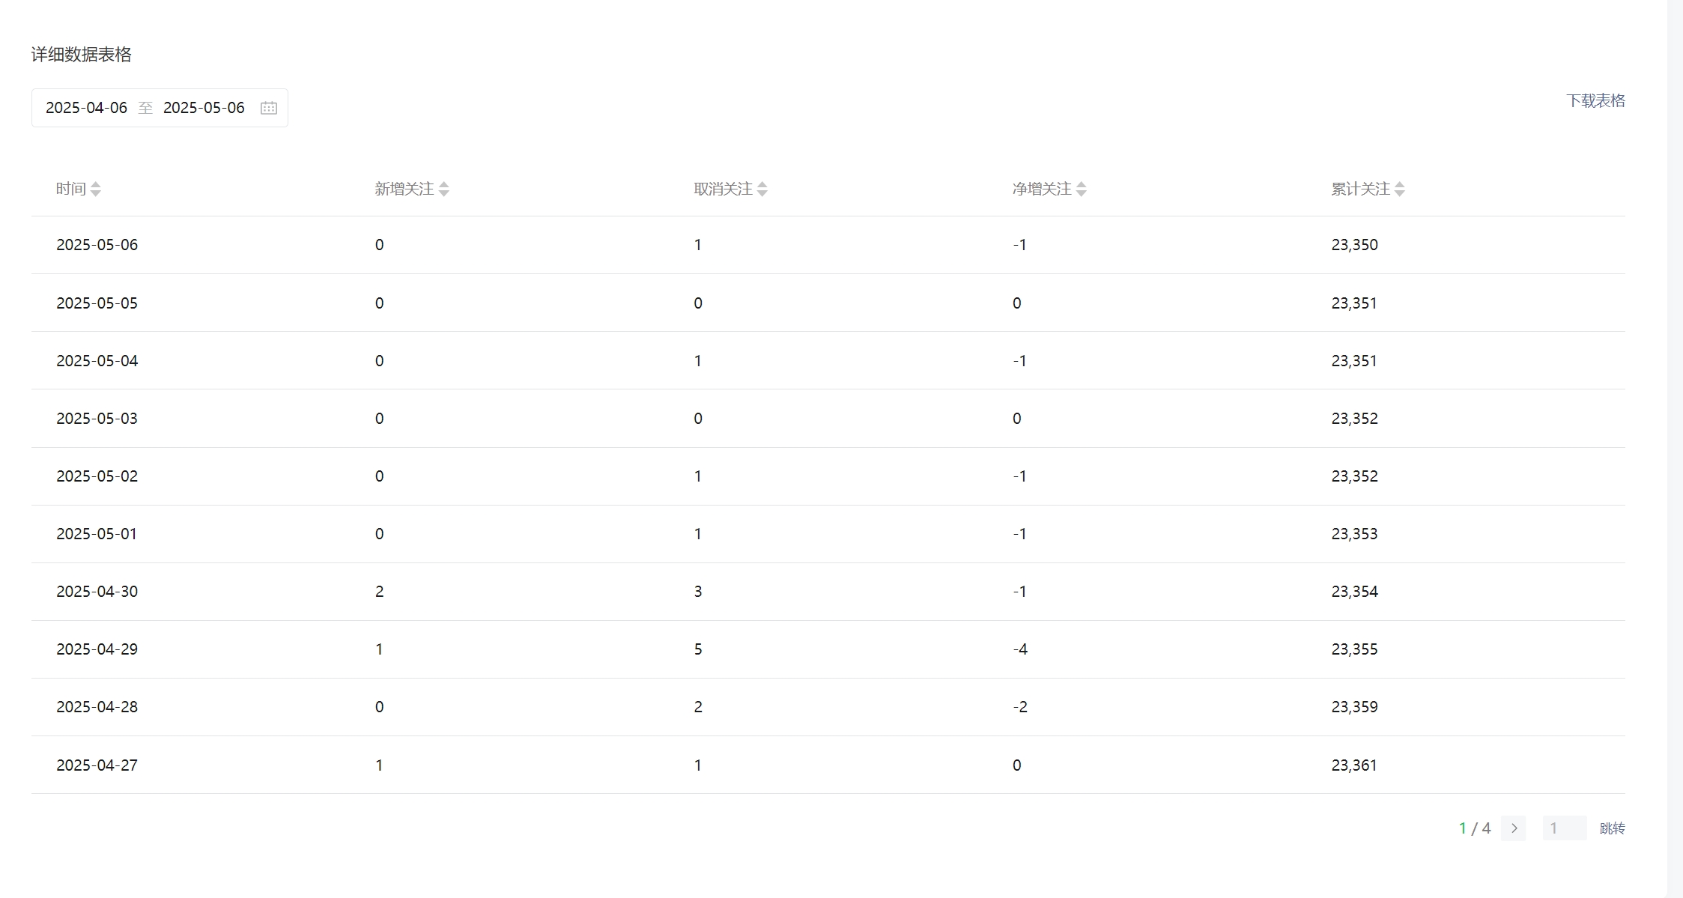Focus the page number input field

[1564, 828]
